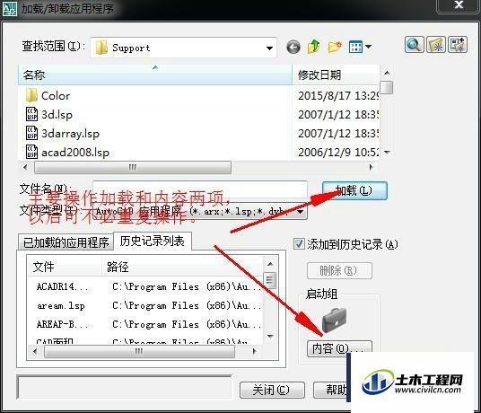The height and width of the screenshot is (413, 481).
Task: Click the rightmost add-to-favorites icon
Action: click(458, 45)
